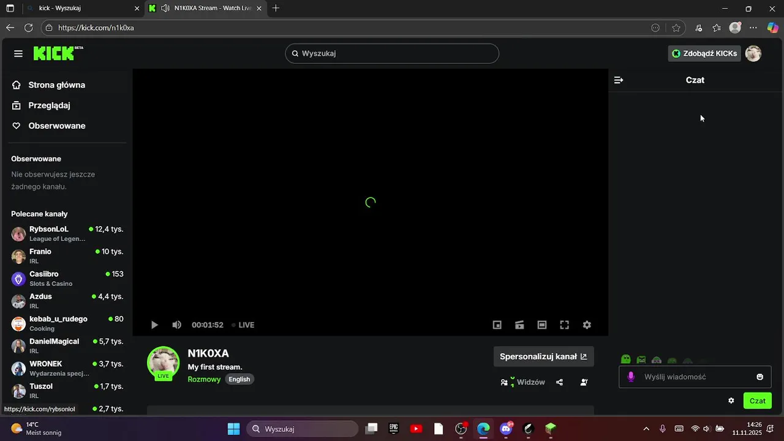Image resolution: width=784 pixels, height=441 pixels.
Task: Click the KICK logo
Action: coord(58,53)
